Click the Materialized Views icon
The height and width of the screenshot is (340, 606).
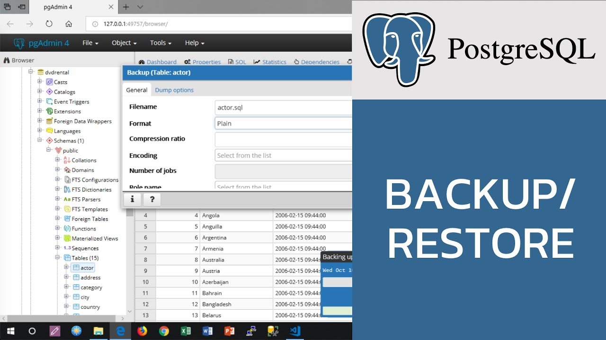tap(67, 238)
